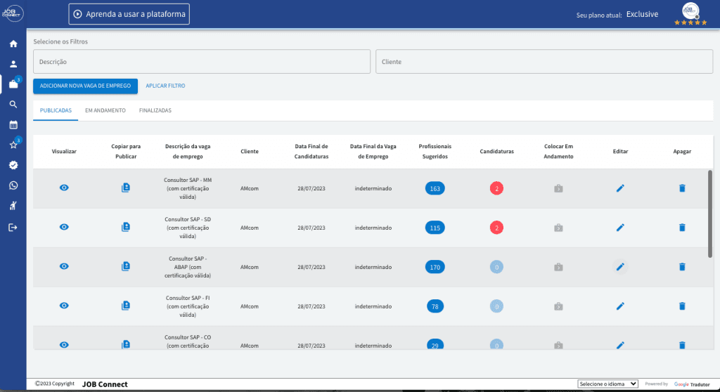Image resolution: width=720 pixels, height=392 pixels.
Task: Delete the Consultor SAP - SD job
Action: 682,228
